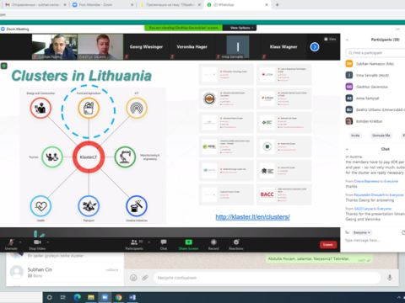Viewport: 405px width, 303px height.
Task: Click green encryption shield icon
Action: [4, 66]
